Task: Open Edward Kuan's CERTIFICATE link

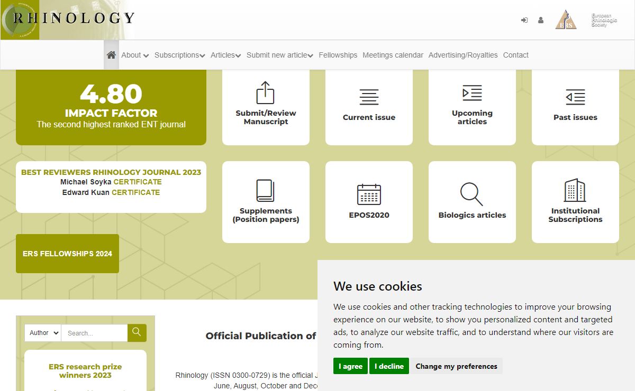Action: point(135,192)
